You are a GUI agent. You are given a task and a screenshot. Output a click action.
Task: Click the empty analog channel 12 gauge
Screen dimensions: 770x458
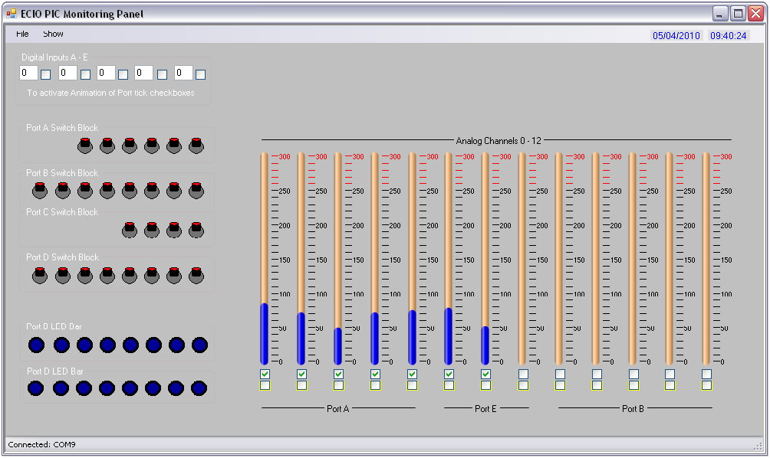(x=706, y=258)
